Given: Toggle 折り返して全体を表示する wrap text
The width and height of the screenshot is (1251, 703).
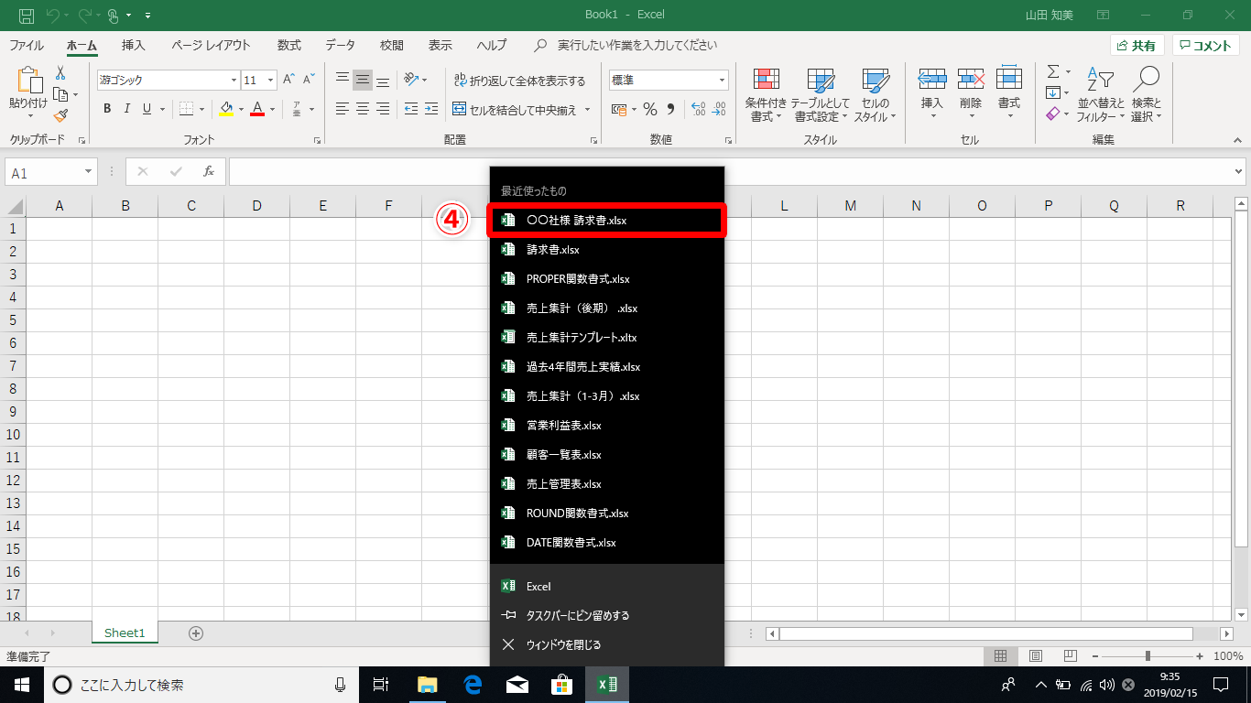Looking at the screenshot, I should coord(518,80).
